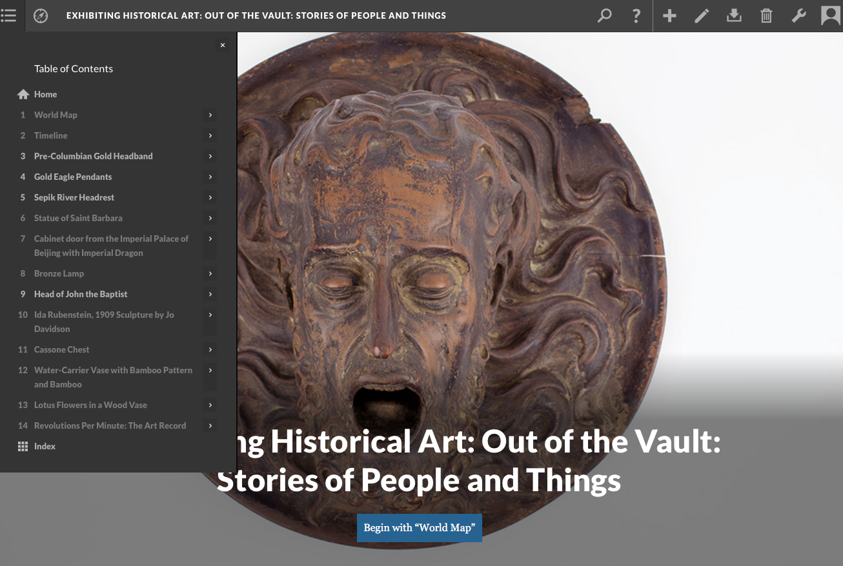Open the search magnifier icon
843x566 pixels.
(x=604, y=15)
